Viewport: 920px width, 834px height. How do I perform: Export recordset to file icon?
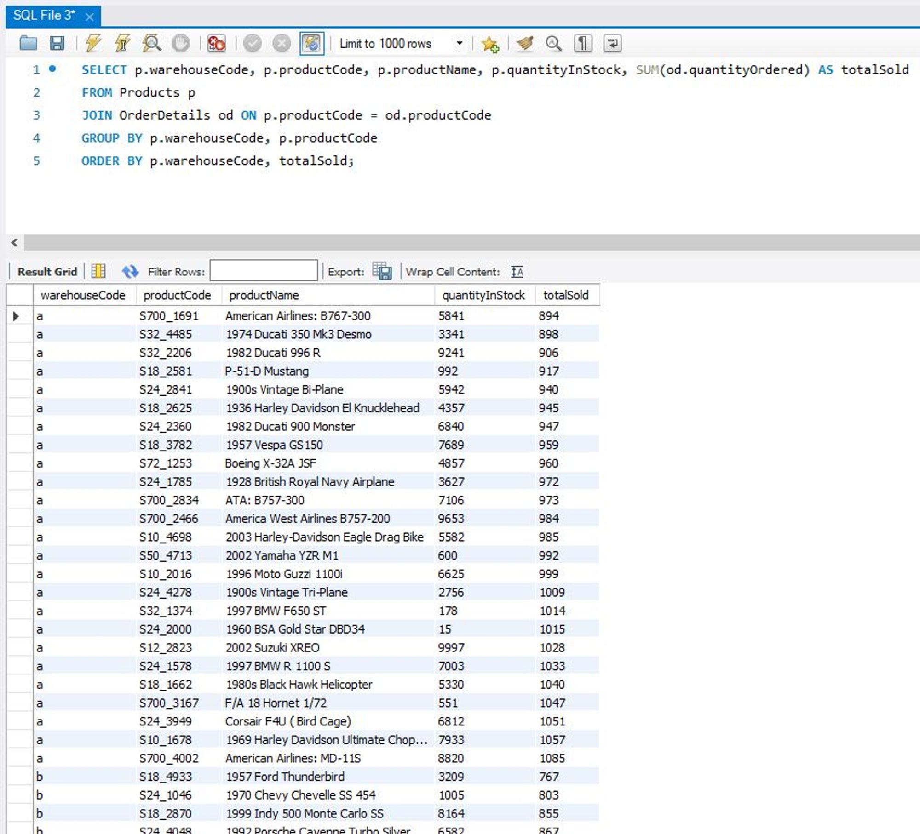click(382, 271)
